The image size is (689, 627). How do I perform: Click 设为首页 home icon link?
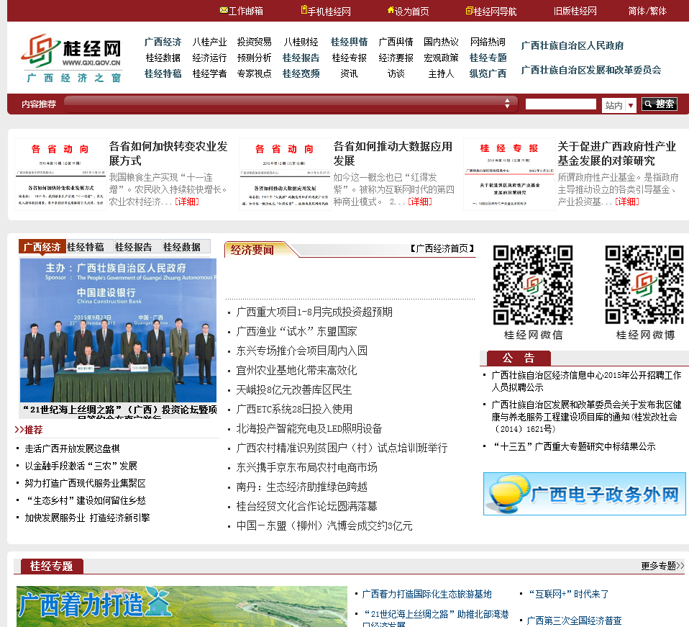408,11
